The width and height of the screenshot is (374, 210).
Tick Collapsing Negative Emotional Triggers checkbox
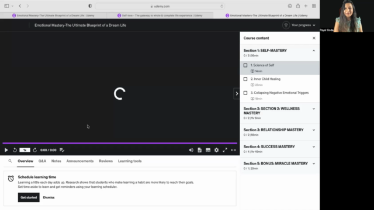pos(245,93)
